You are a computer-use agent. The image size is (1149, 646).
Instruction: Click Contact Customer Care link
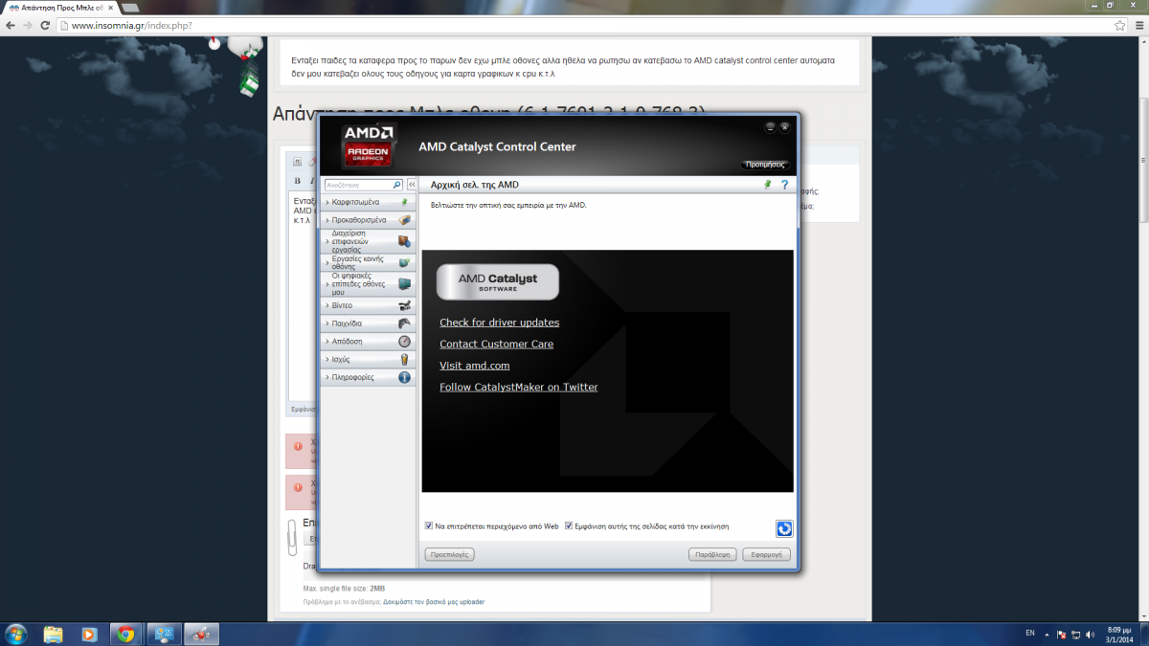pos(496,344)
